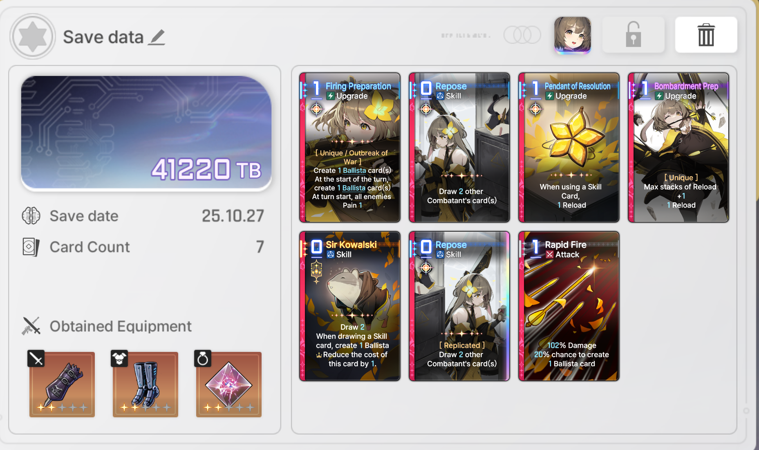Select the armored boots equipment item
The width and height of the screenshot is (759, 450).
pyautogui.click(x=146, y=384)
